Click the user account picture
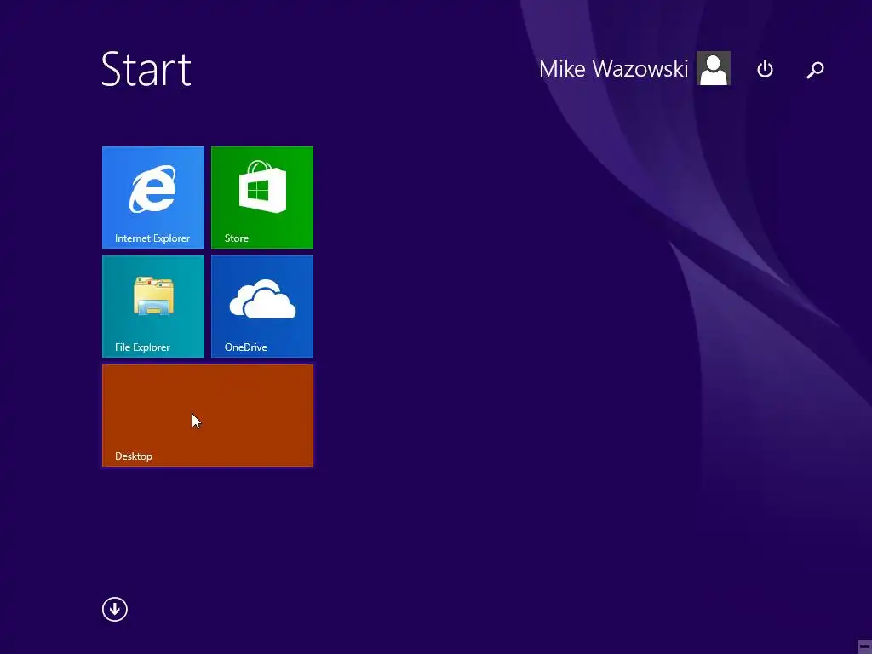Image resolution: width=872 pixels, height=654 pixels. (x=713, y=68)
